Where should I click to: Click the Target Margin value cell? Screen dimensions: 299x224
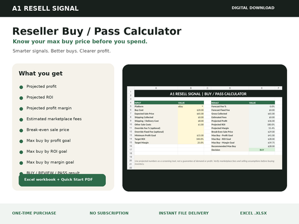[191, 143]
